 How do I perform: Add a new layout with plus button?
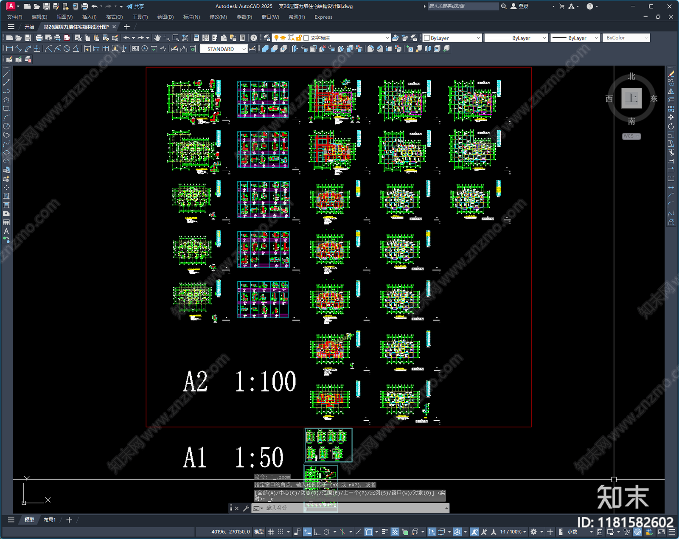pyautogui.click(x=69, y=520)
